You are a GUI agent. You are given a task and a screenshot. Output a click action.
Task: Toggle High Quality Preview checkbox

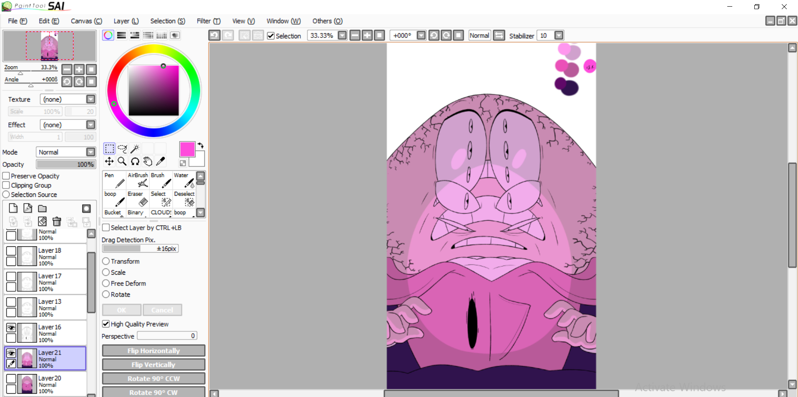coord(106,324)
